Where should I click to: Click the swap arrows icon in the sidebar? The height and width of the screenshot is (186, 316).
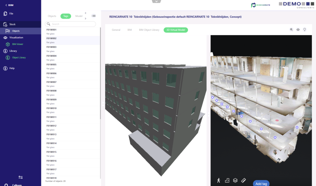click(20, 177)
